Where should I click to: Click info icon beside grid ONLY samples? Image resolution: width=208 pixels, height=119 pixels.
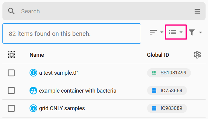tap(33, 108)
